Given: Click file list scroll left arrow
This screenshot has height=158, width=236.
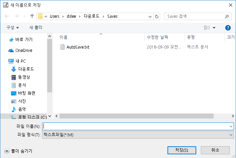Looking at the screenshot, I should point(56,116).
